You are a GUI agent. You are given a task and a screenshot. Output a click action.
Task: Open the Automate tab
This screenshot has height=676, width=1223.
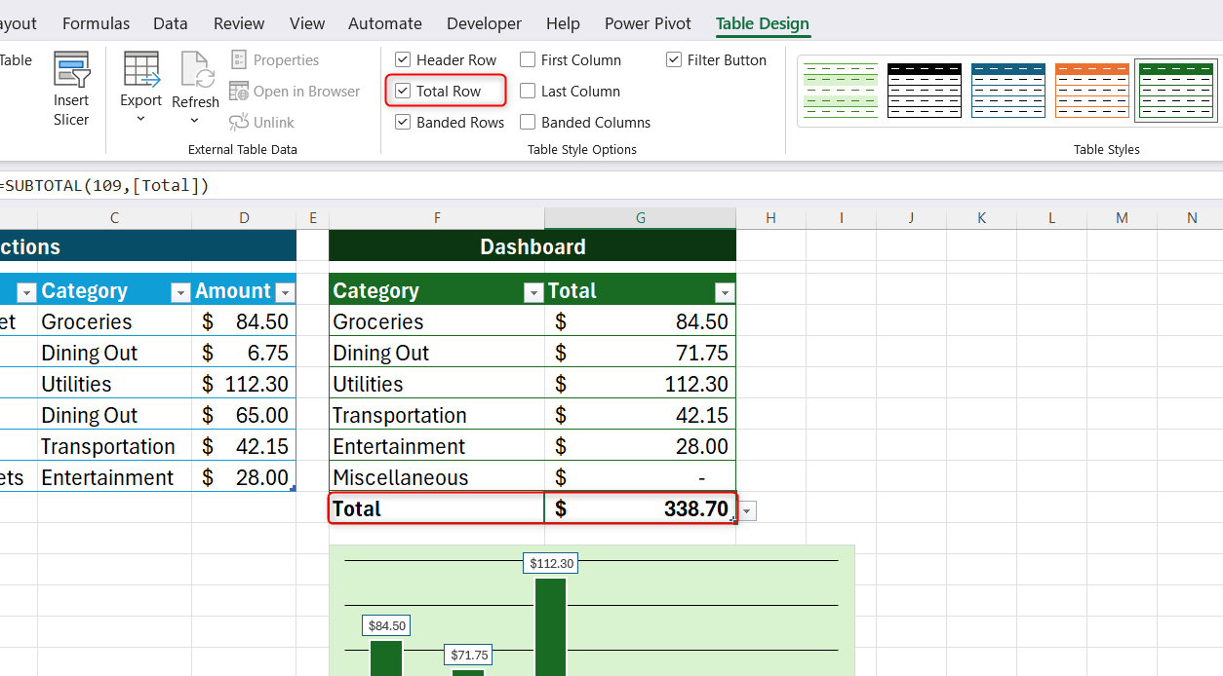(385, 23)
